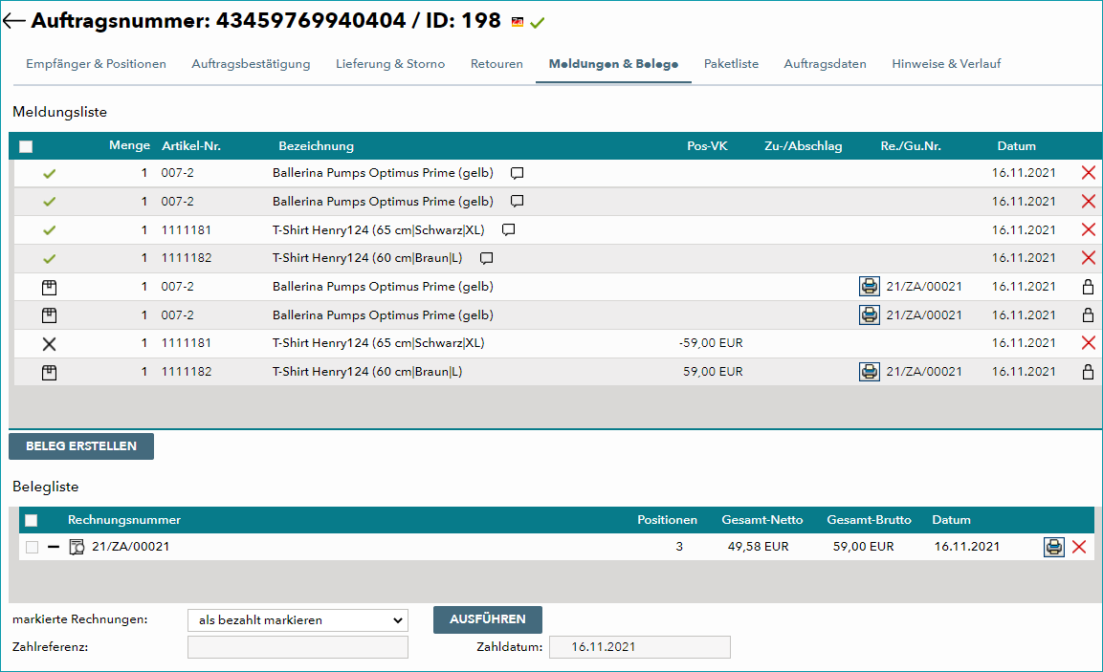Select the Retouren tab
This screenshot has height=672, width=1103.
click(x=496, y=64)
